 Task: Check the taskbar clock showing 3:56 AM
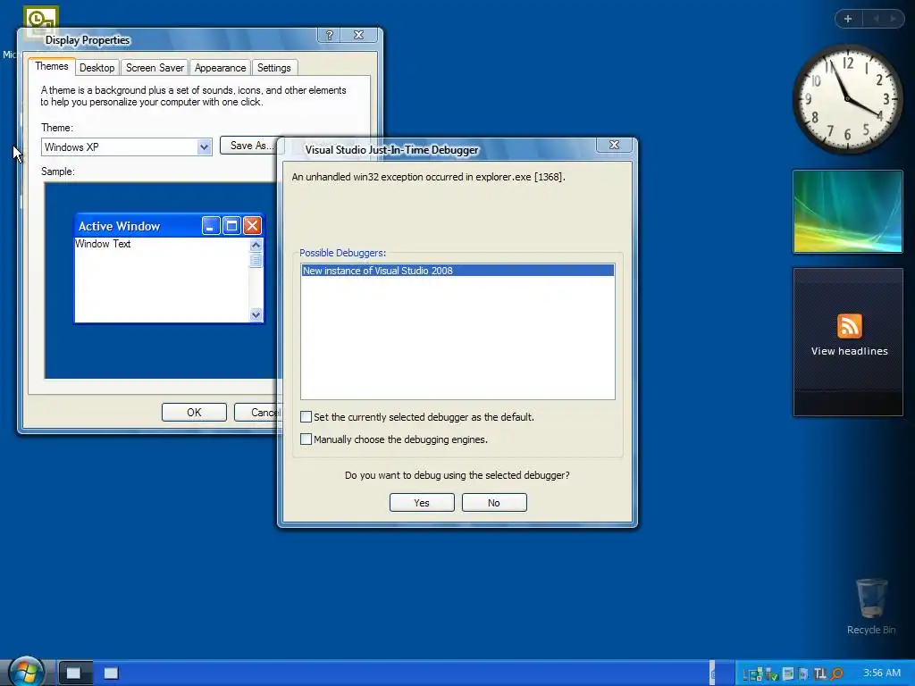point(882,673)
